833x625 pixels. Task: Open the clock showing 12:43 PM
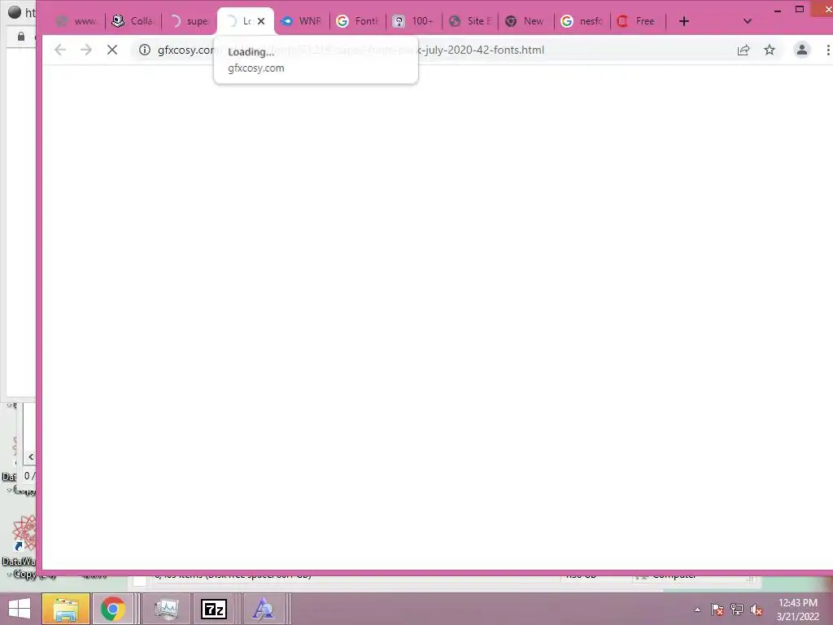(798, 610)
